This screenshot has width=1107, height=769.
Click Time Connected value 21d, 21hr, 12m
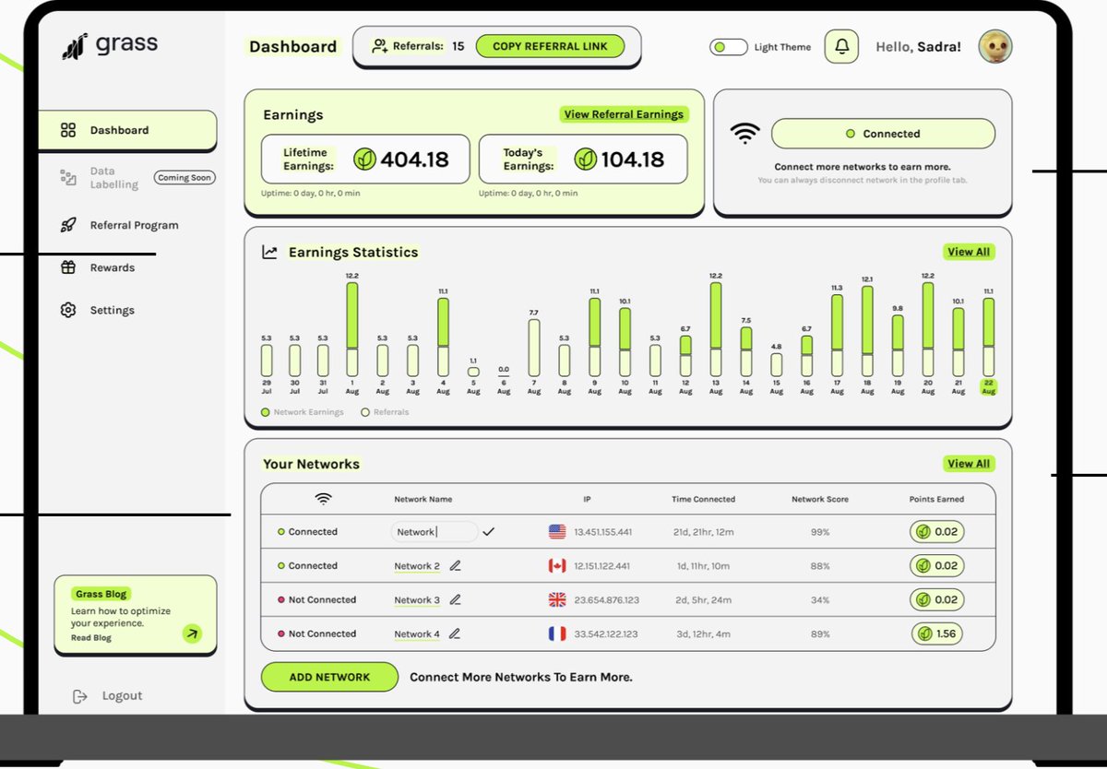pos(703,532)
